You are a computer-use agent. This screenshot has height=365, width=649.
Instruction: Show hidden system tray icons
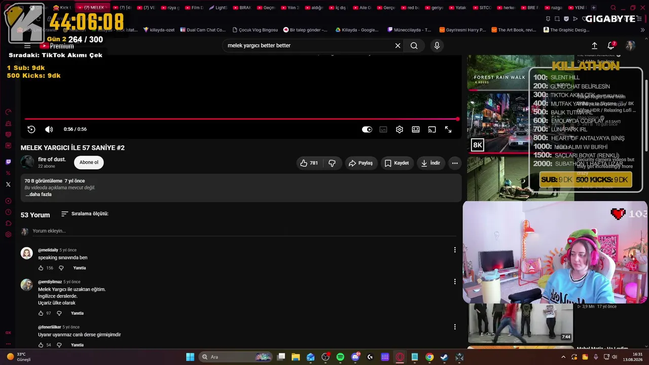pyautogui.click(x=563, y=357)
